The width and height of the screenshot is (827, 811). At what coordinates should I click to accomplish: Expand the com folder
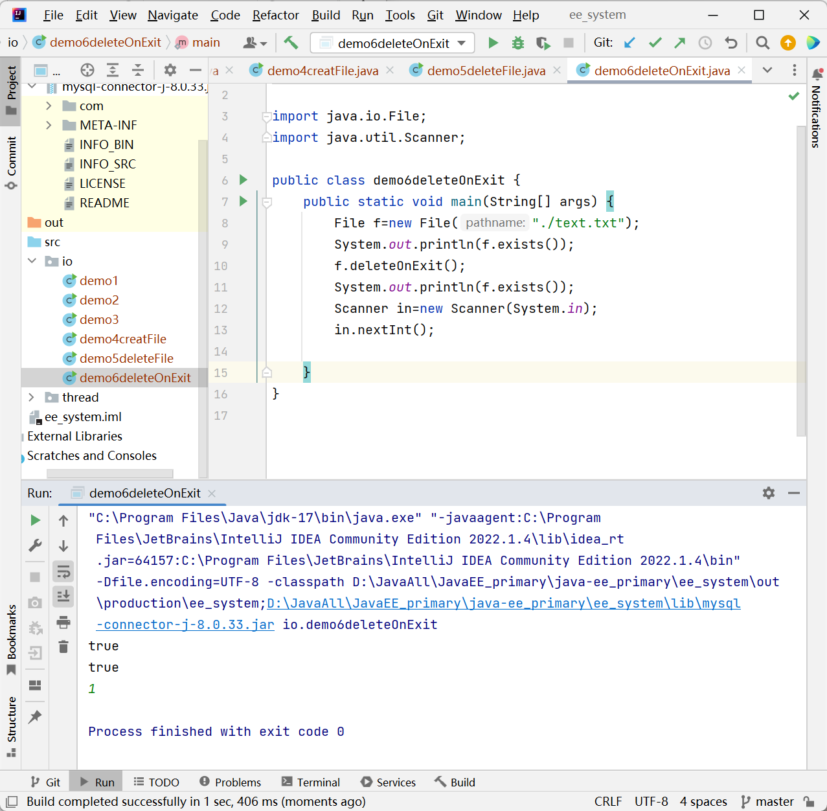(49, 106)
